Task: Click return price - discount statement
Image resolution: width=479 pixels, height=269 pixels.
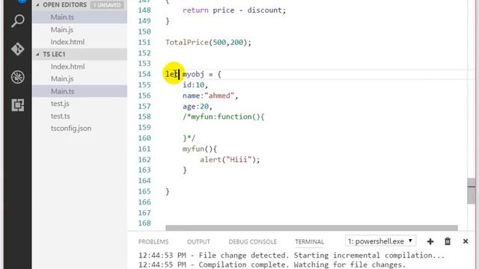Action: coord(234,10)
